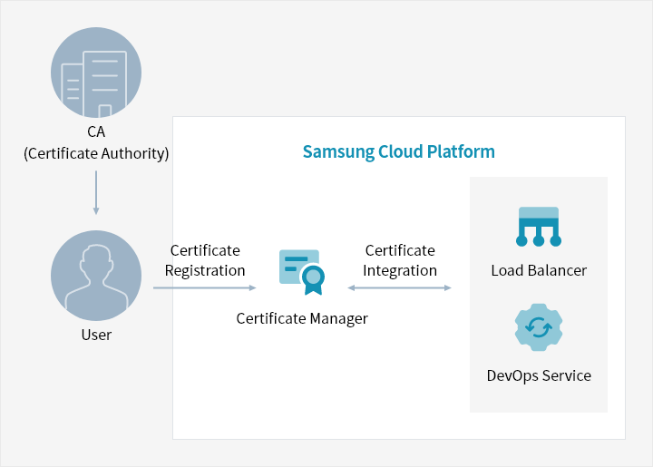Click the Certificate Manager label text
Screen dimensions: 653x467
pos(302,319)
